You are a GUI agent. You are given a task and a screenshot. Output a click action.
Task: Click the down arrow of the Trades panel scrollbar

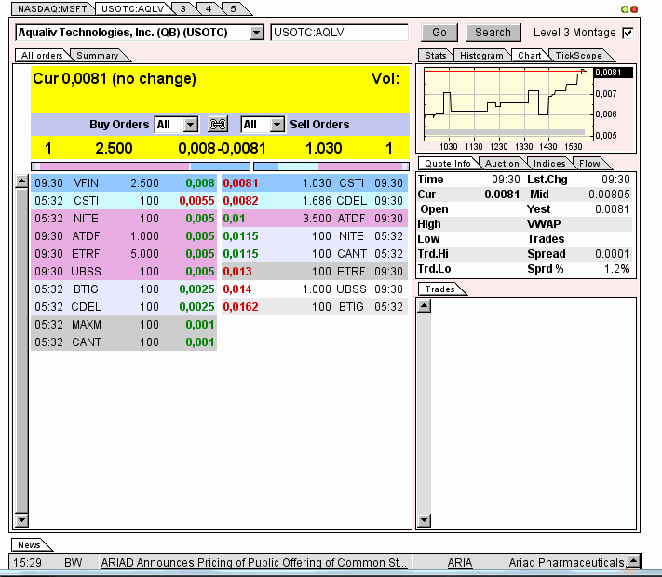point(425,520)
